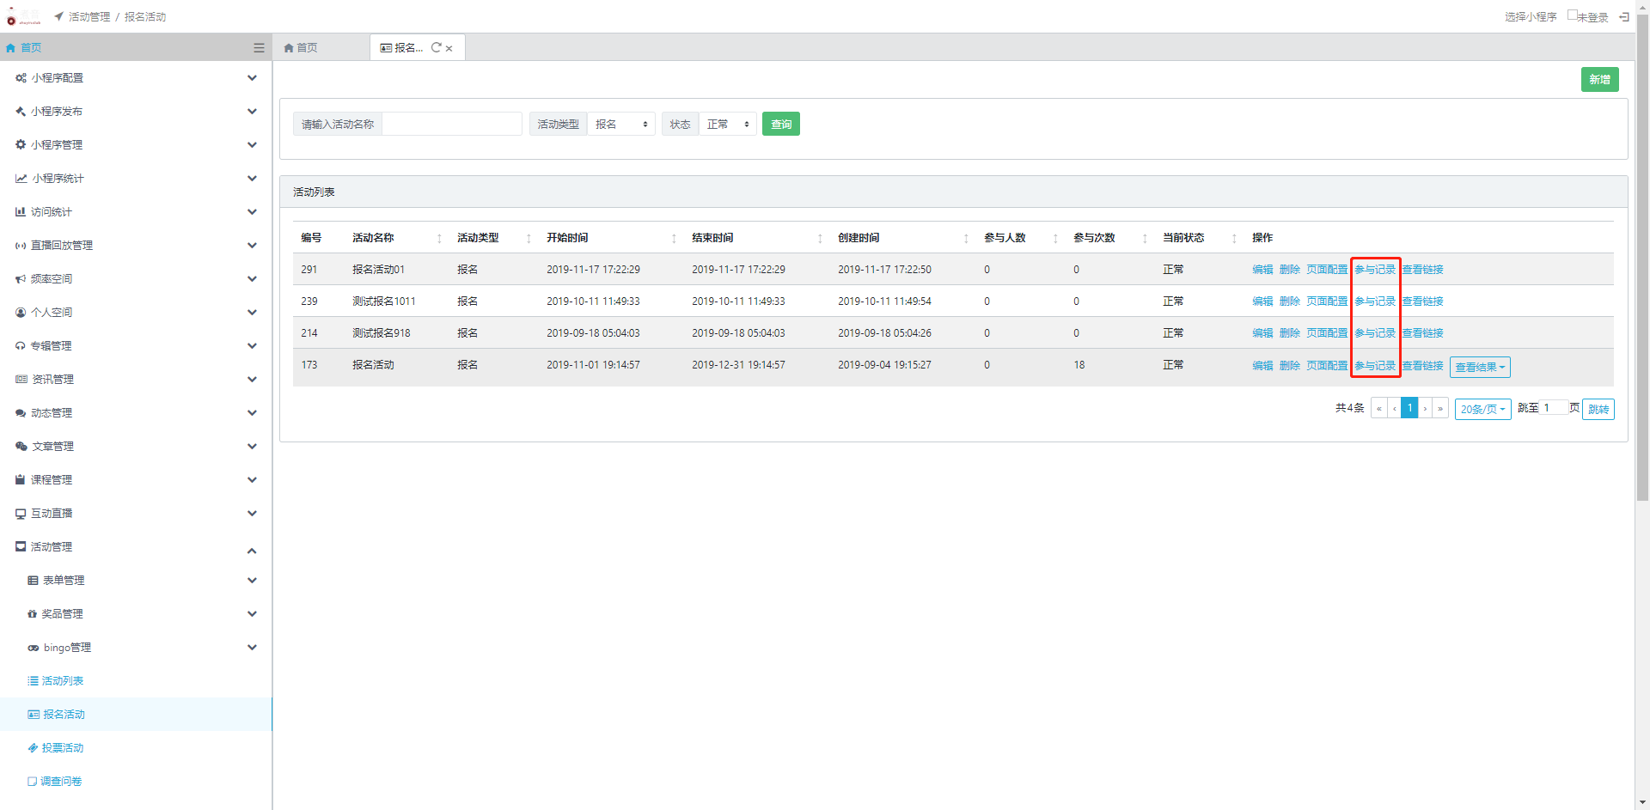Viewport: 1650px width, 810px height.
Task: Open the 状态 dropdown showing 正常
Action: pyautogui.click(x=727, y=125)
